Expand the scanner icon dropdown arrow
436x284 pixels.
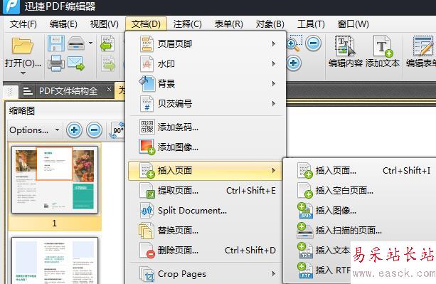[x=90, y=43]
